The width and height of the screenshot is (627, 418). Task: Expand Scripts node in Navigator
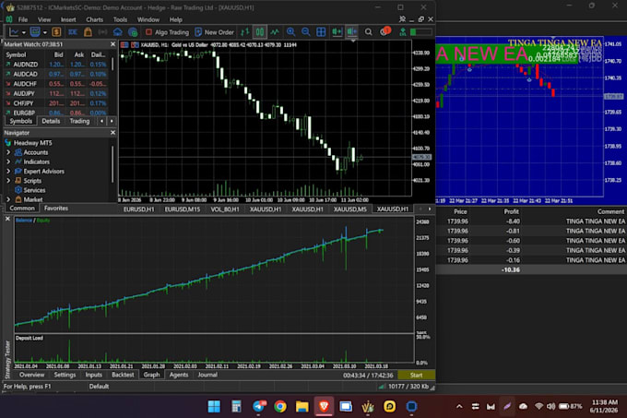tap(8, 181)
